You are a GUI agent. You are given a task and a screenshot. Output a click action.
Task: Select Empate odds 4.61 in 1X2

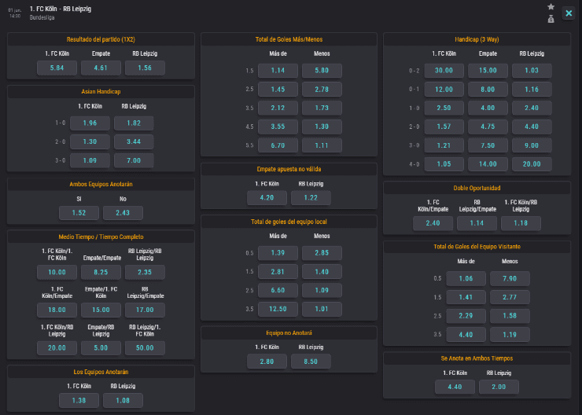[101, 68]
